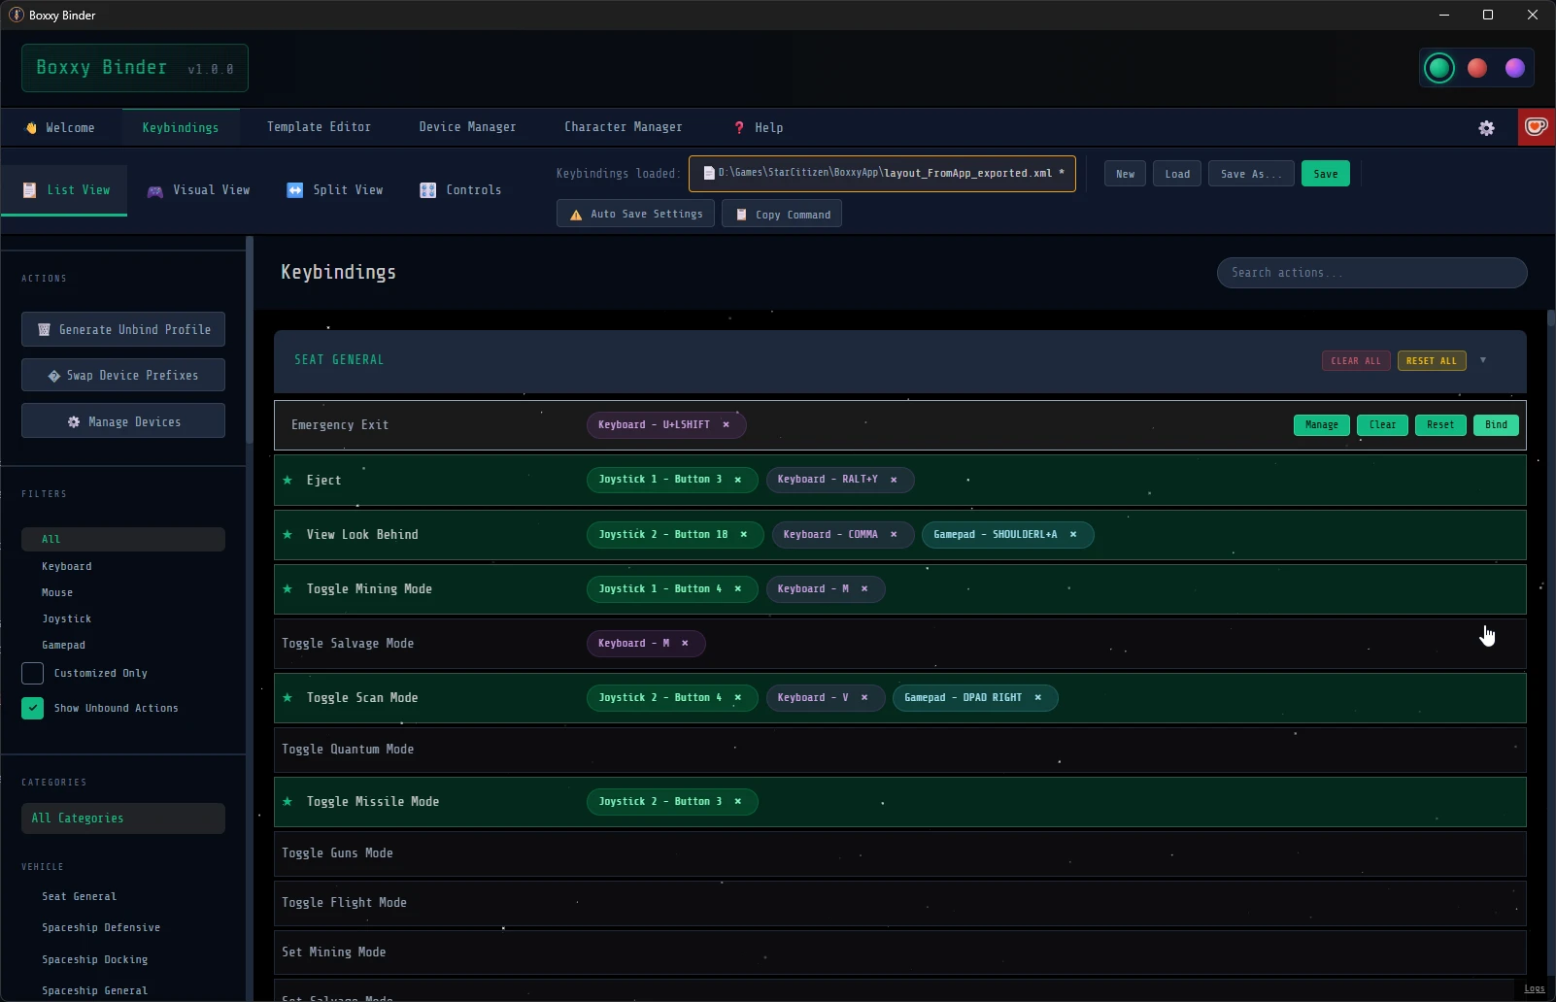
Task: Remove Joystick 2 Button 3 from Toggle Missile Mode
Action: tap(738, 801)
